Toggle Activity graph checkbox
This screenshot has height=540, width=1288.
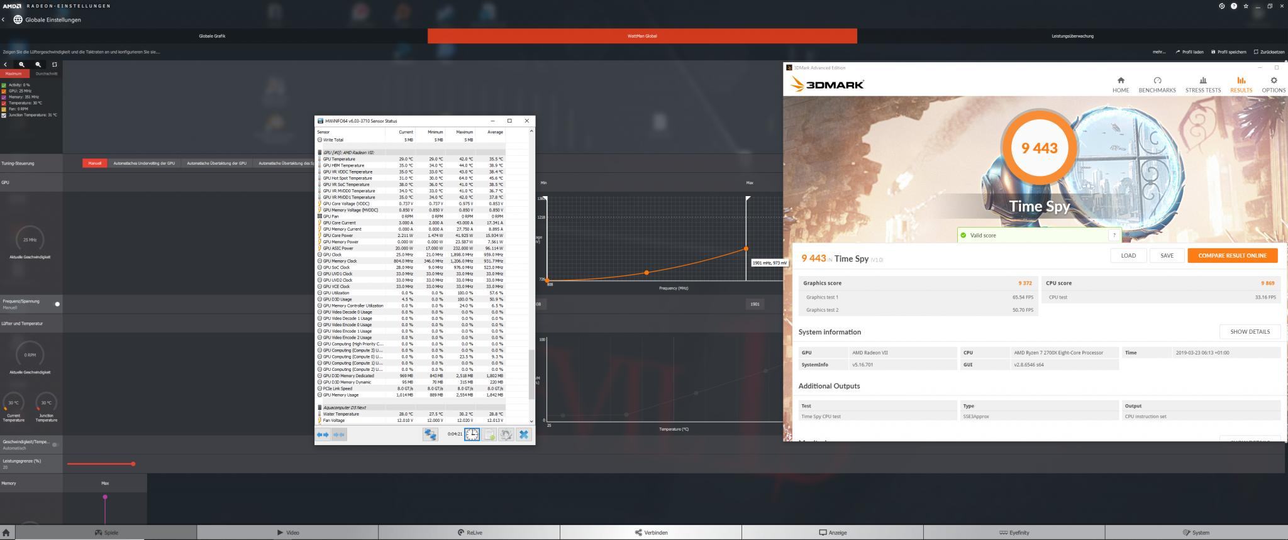point(4,85)
